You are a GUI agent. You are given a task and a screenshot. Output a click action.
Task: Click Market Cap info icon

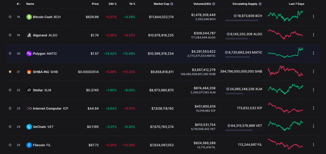coord(172,4)
